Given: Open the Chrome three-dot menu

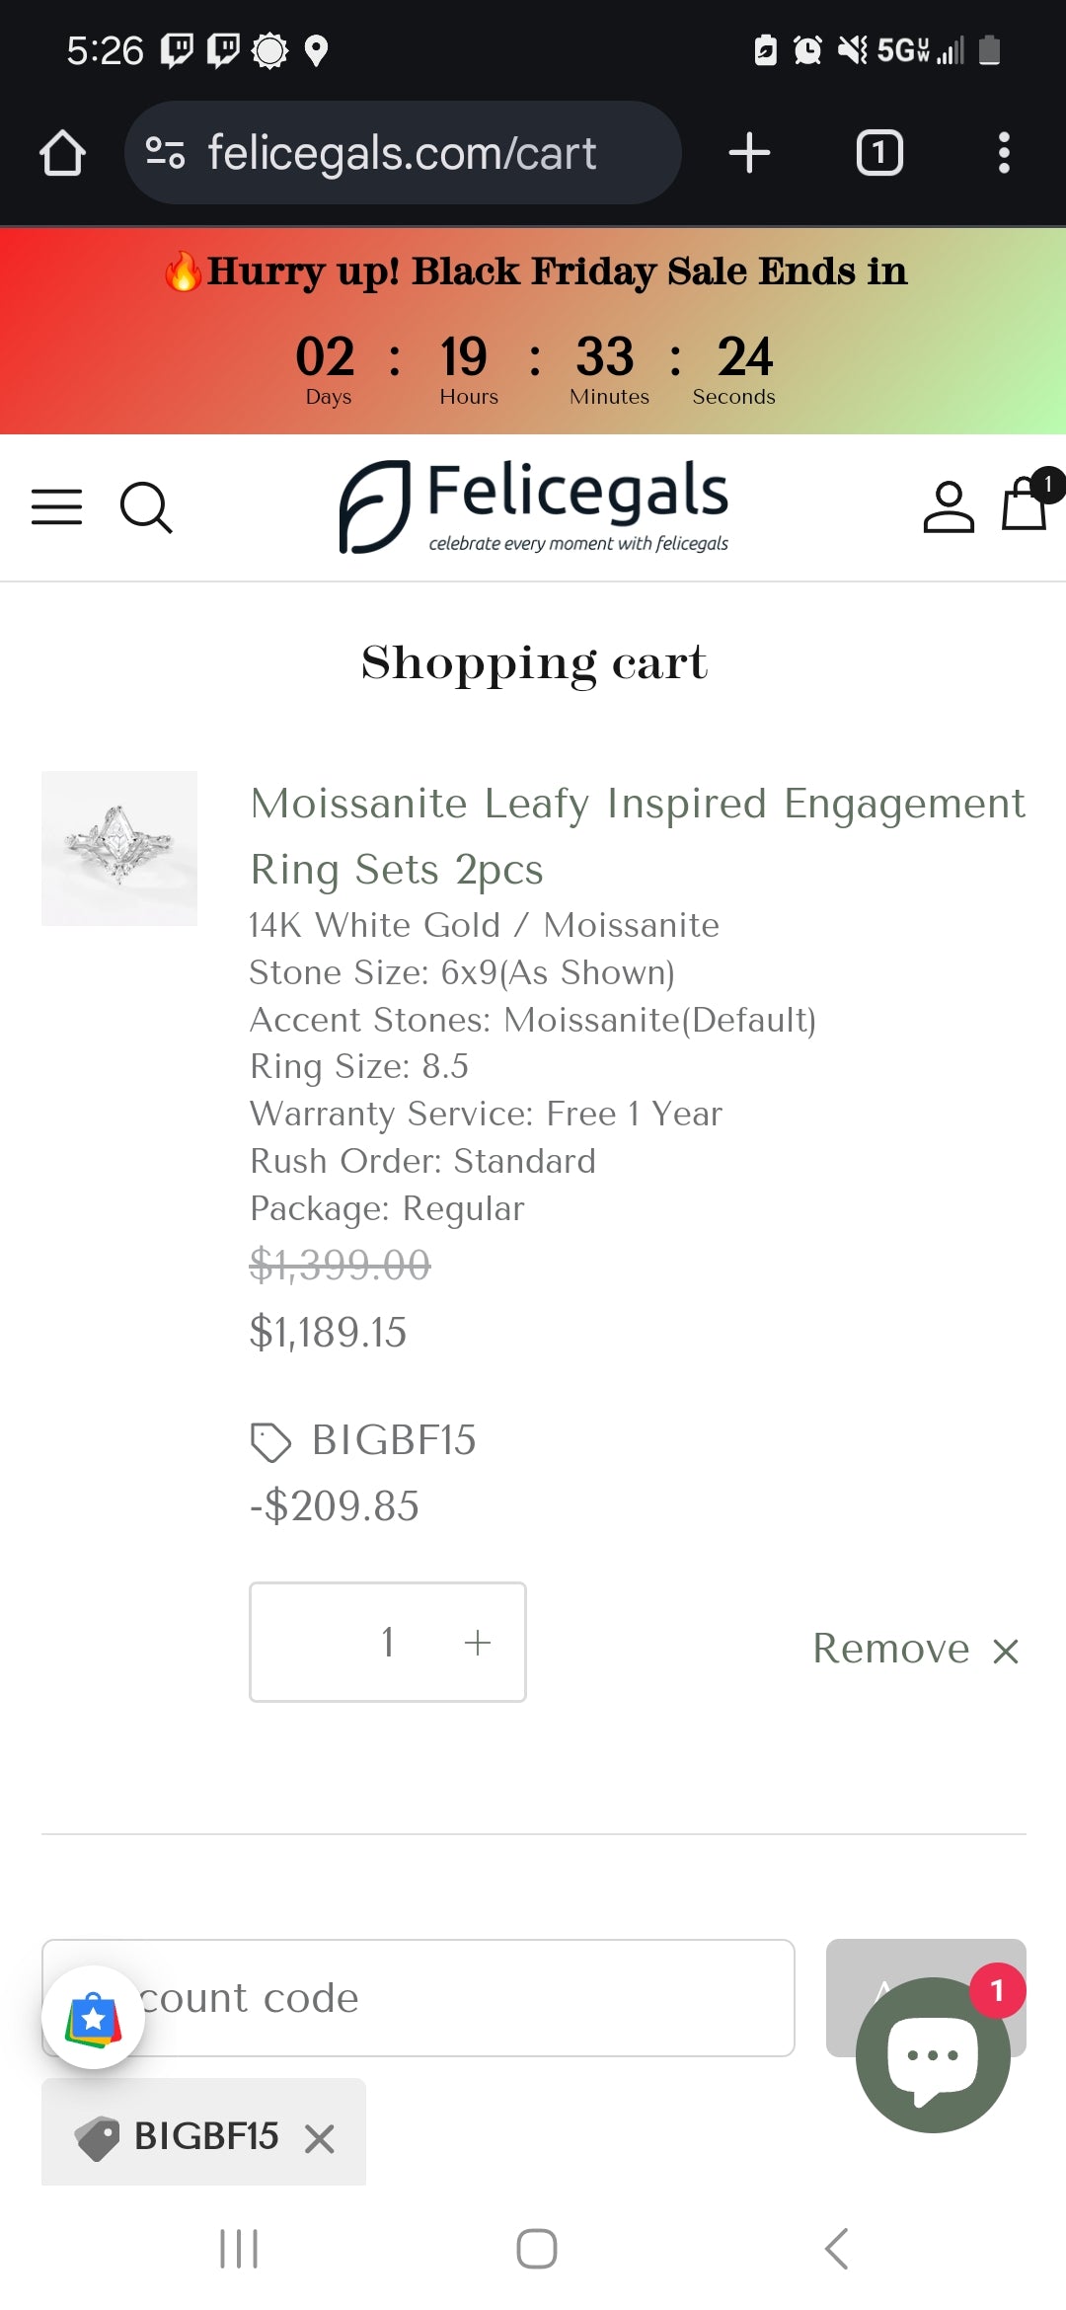Looking at the screenshot, I should coord(1004,153).
